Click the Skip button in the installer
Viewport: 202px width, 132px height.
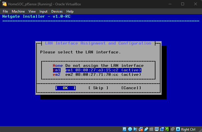[98, 88]
